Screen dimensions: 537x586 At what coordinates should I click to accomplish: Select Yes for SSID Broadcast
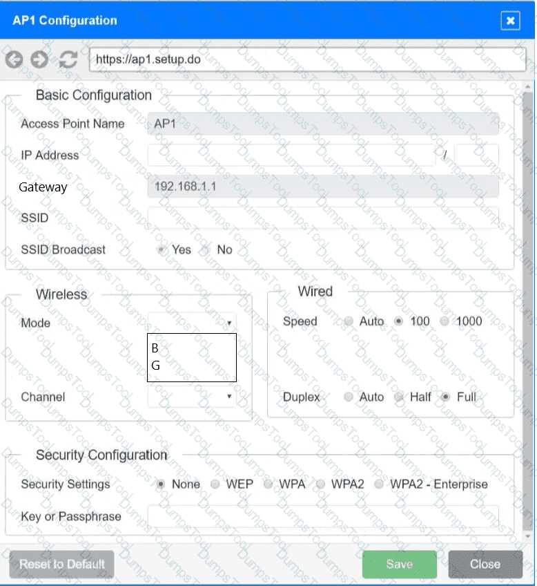tap(162, 250)
